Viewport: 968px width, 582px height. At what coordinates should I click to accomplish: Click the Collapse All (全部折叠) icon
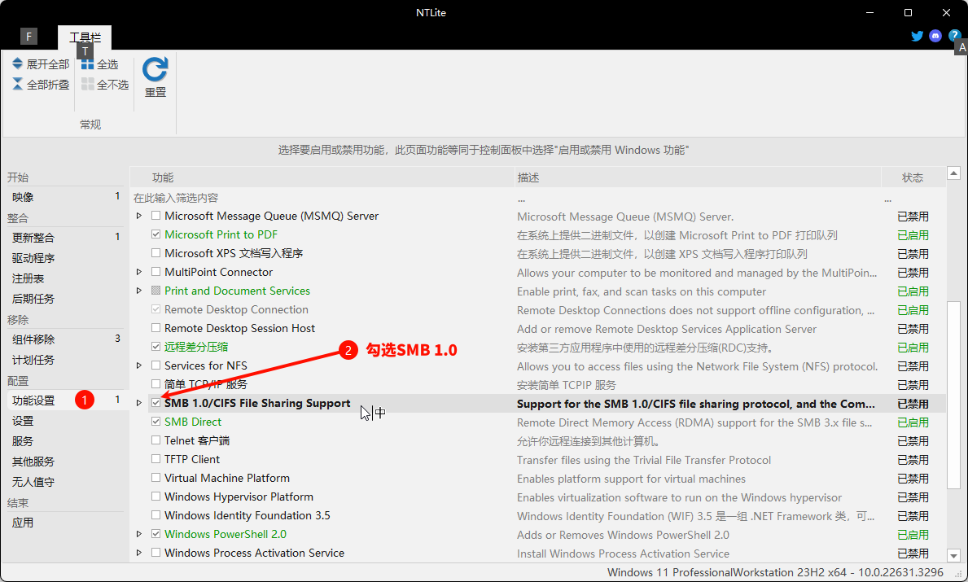coord(17,84)
